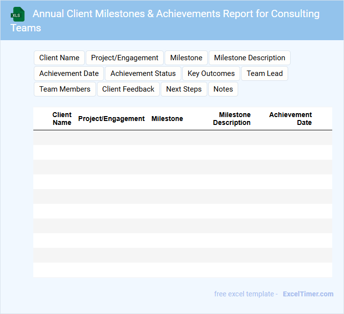Click the green XLS file icon
This screenshot has height=314, width=344.
coord(18,14)
